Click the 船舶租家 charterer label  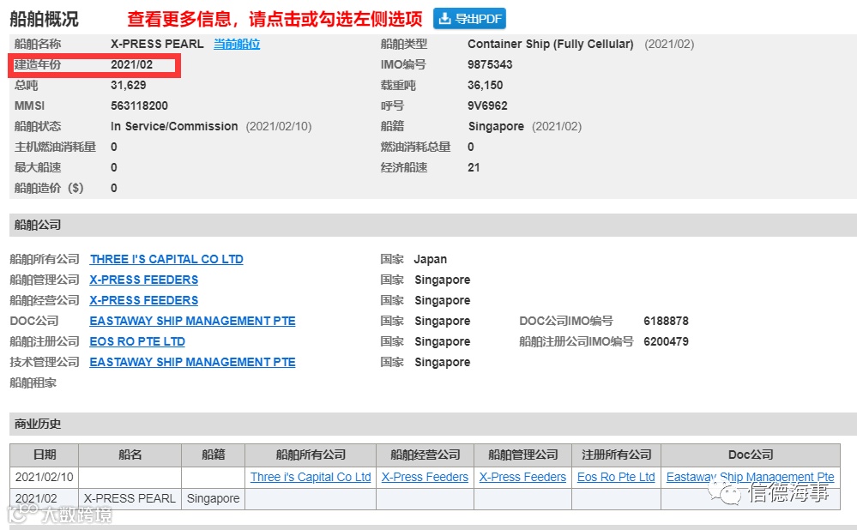[x=33, y=383]
